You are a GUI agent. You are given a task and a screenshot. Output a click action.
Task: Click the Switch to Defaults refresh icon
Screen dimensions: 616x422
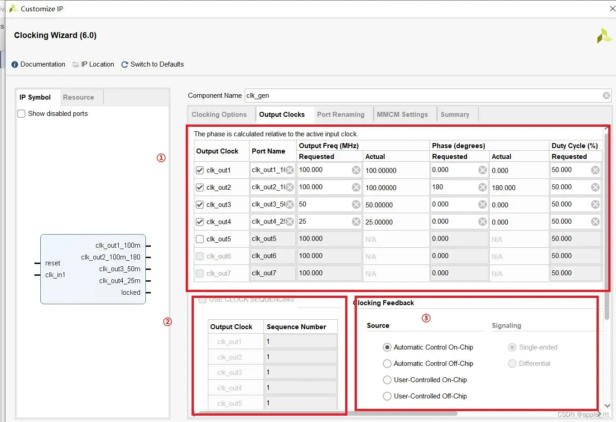(x=125, y=65)
